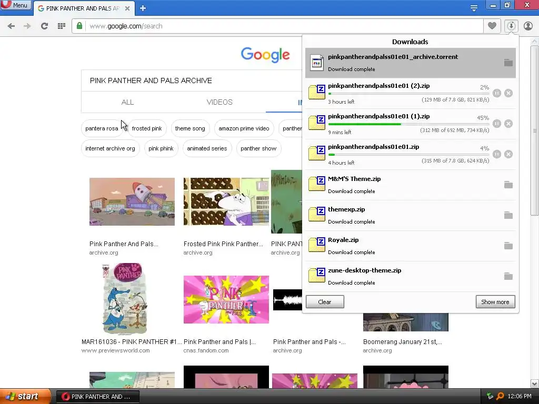Select the pink phink suggestion chip
The image size is (539, 404).
pyautogui.click(x=161, y=148)
